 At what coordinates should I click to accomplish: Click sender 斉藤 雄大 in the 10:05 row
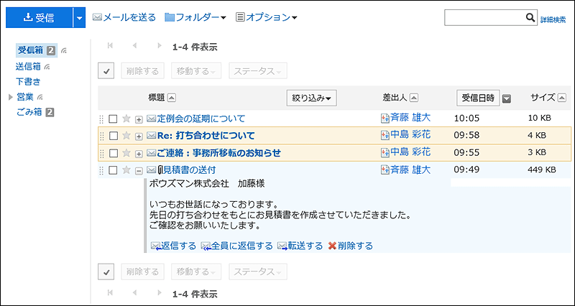pyautogui.click(x=410, y=118)
